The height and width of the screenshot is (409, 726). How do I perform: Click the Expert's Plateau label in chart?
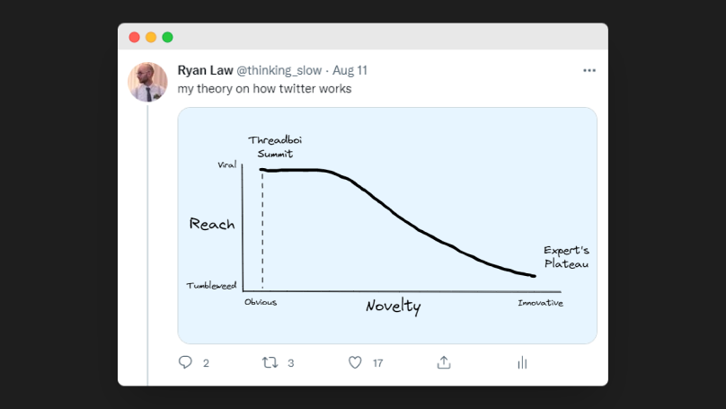point(566,256)
